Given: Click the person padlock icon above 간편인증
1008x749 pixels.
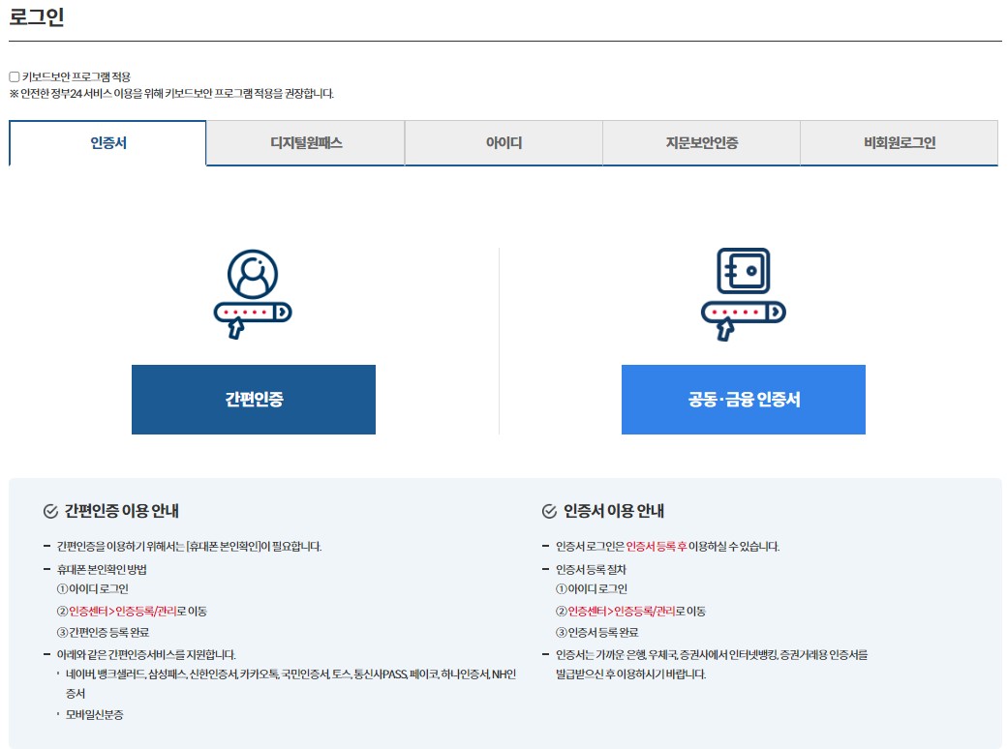Looking at the screenshot, I should (254, 290).
